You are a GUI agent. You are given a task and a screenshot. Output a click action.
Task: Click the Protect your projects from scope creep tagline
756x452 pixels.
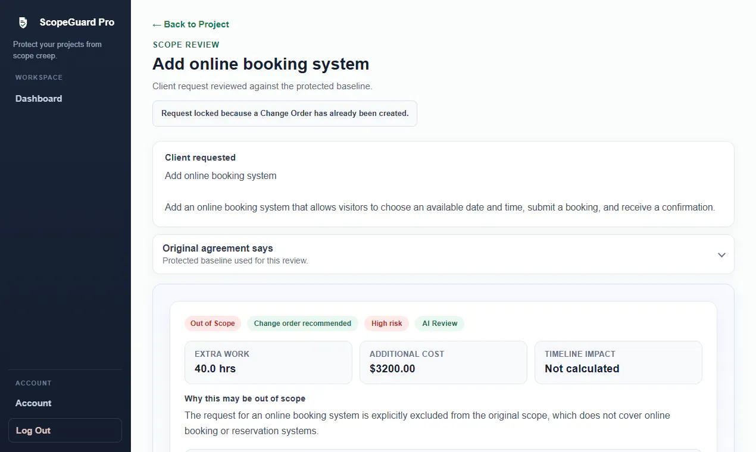tap(57, 50)
